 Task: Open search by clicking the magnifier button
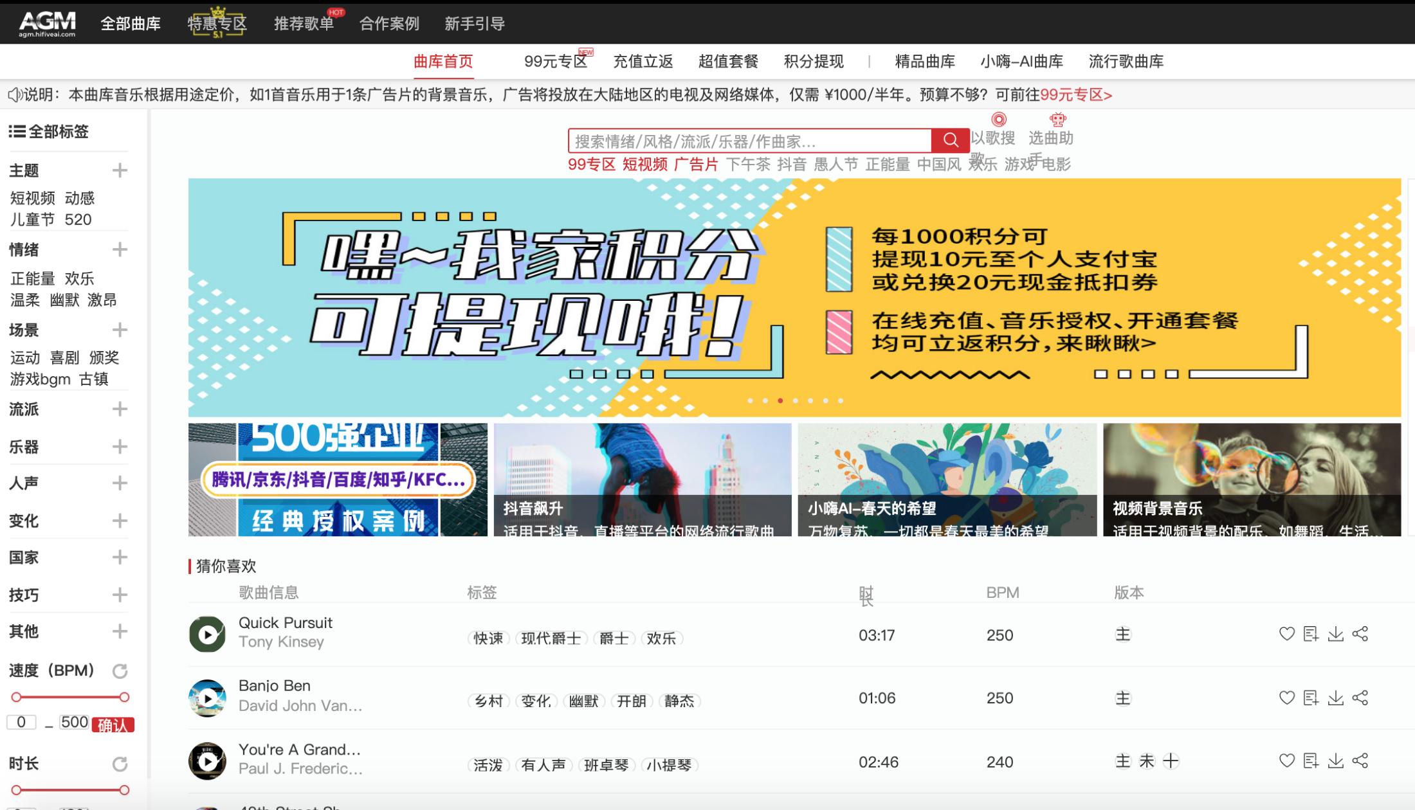click(950, 139)
